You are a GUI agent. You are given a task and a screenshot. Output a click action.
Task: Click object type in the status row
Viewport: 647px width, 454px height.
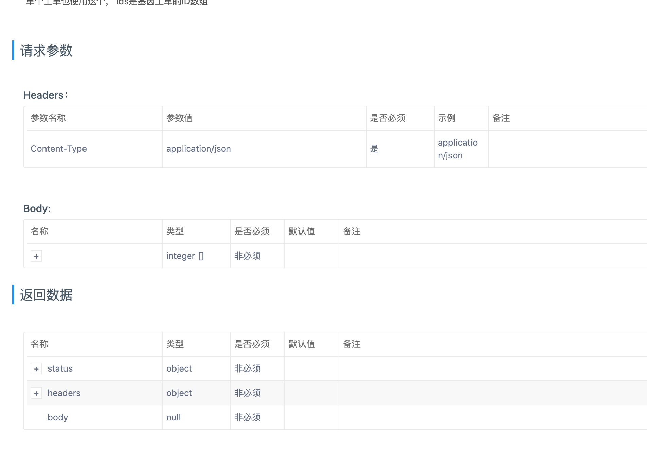(x=179, y=368)
